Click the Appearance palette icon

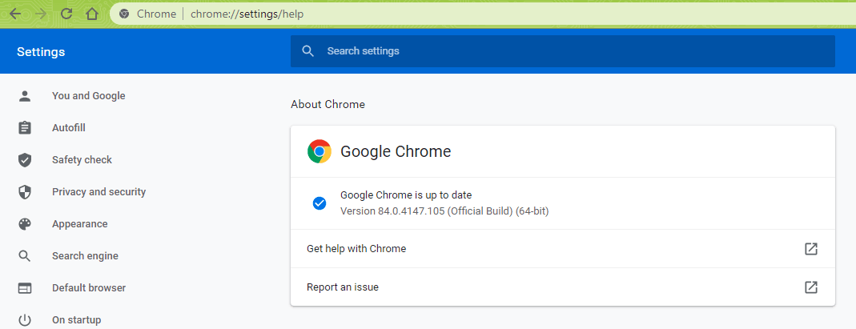(x=25, y=224)
